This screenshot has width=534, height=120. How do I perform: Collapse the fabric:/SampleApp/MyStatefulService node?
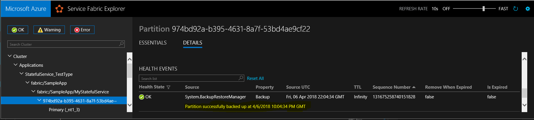click(33, 91)
